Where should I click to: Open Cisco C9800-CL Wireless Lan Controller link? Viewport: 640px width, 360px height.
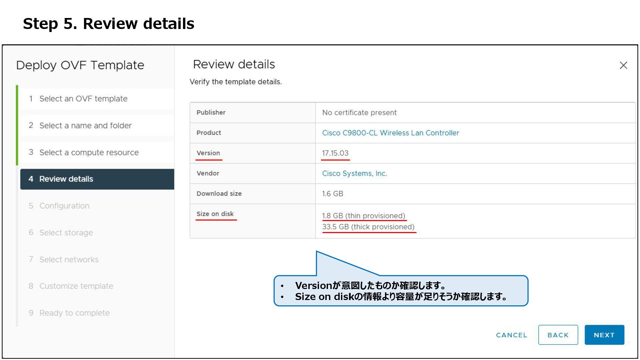point(390,133)
